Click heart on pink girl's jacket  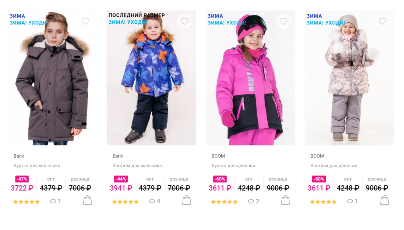(x=283, y=21)
